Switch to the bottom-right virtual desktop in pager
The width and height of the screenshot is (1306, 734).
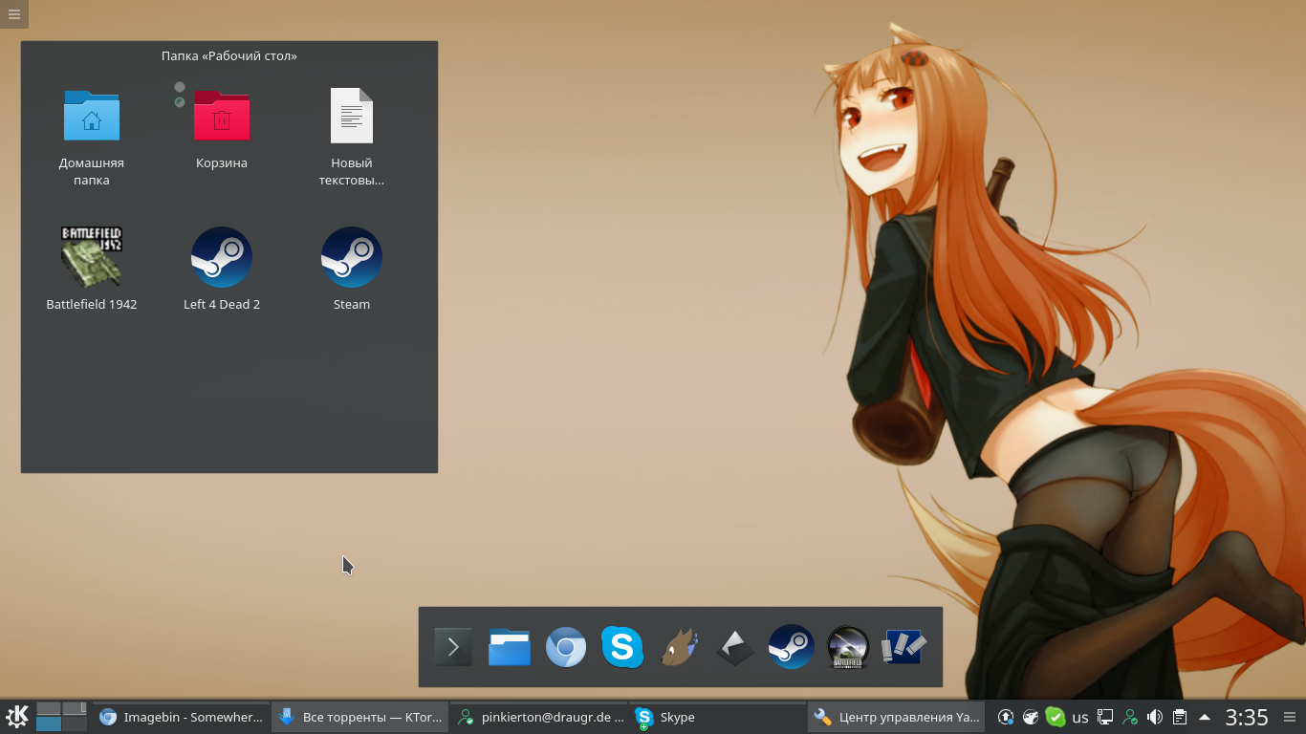pyautogui.click(x=75, y=723)
